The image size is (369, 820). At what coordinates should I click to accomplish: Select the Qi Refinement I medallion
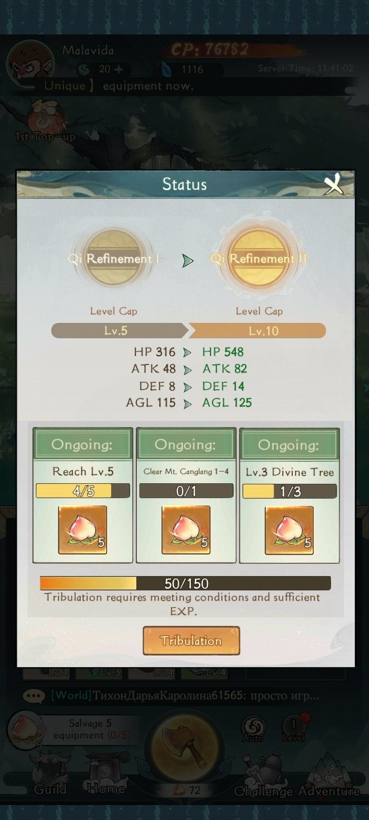tap(113, 259)
